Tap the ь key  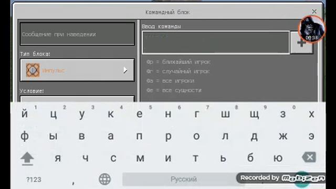[223, 158]
